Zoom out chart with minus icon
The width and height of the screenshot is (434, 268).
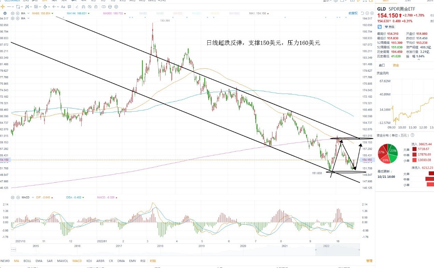367,13
